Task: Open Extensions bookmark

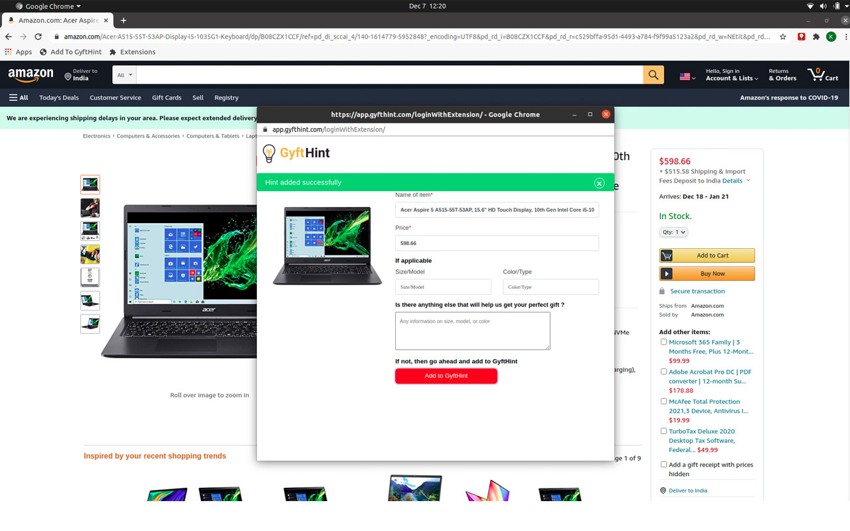Action: [132, 52]
